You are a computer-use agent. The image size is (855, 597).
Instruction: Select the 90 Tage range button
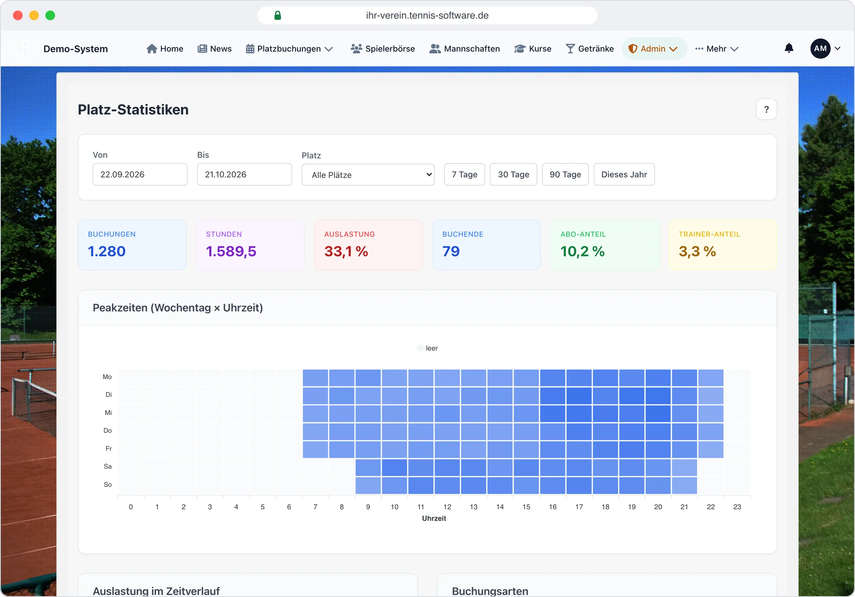tap(565, 174)
